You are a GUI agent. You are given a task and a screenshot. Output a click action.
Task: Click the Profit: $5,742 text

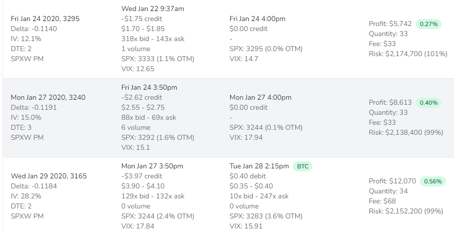tap(390, 24)
